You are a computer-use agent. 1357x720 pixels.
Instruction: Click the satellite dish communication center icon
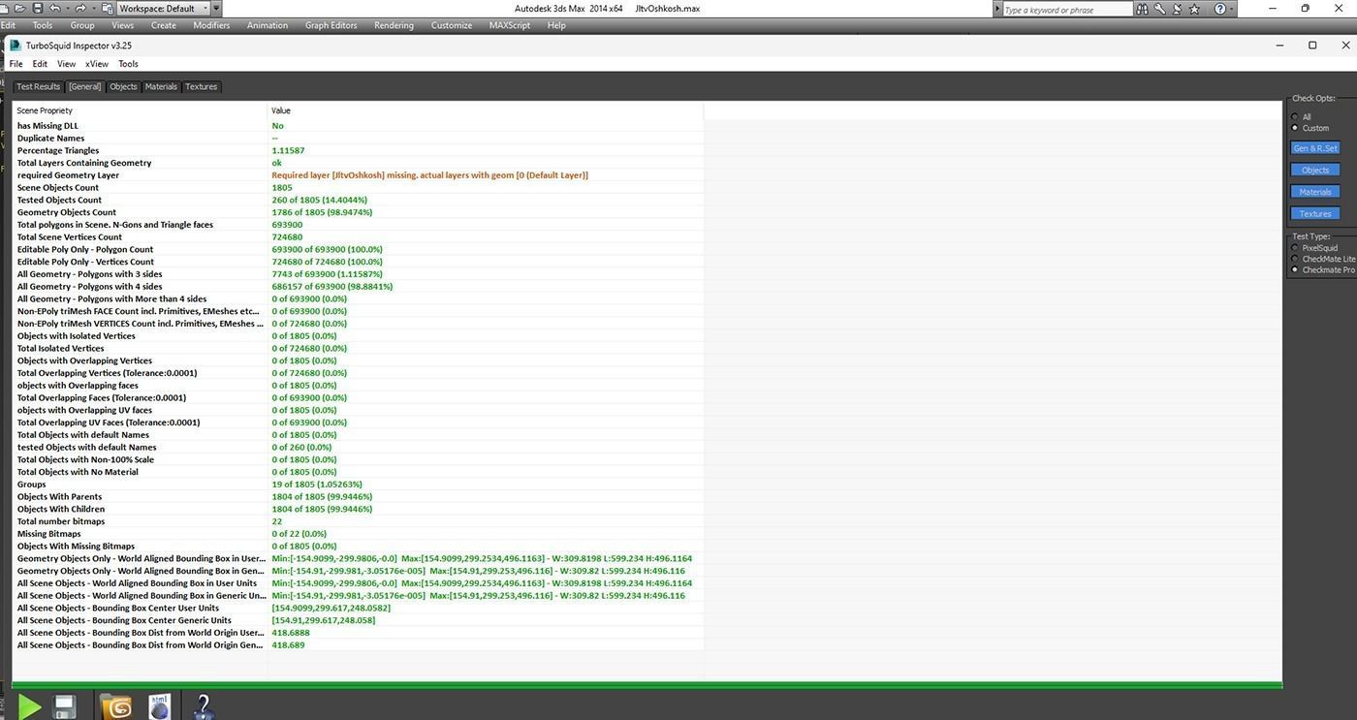click(1176, 9)
